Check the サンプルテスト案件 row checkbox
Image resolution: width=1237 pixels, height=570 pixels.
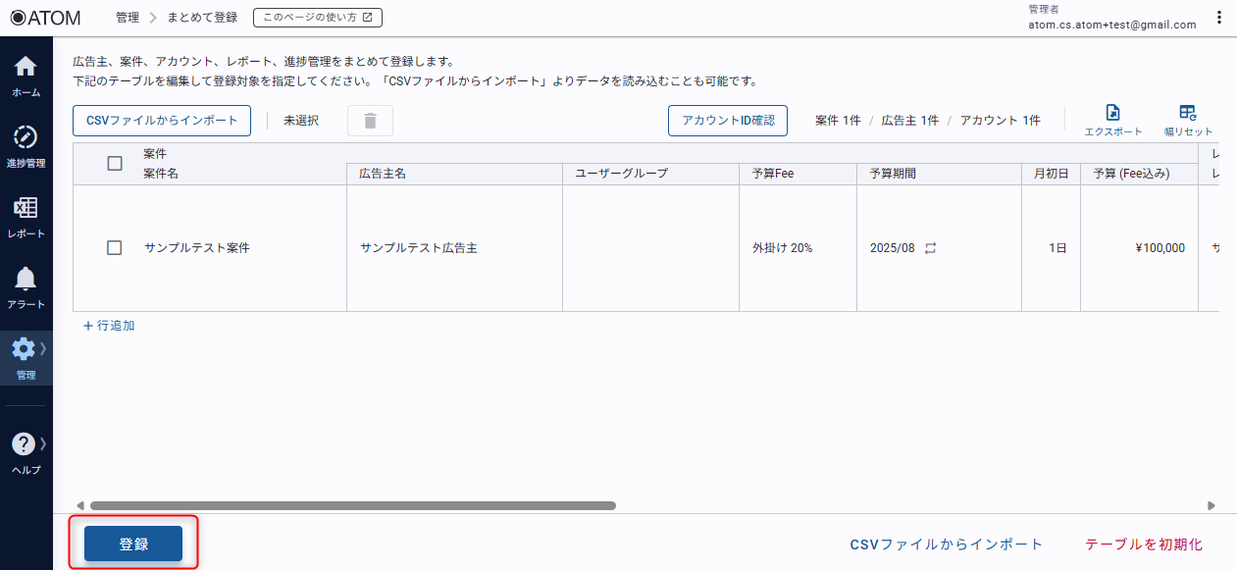click(x=115, y=248)
